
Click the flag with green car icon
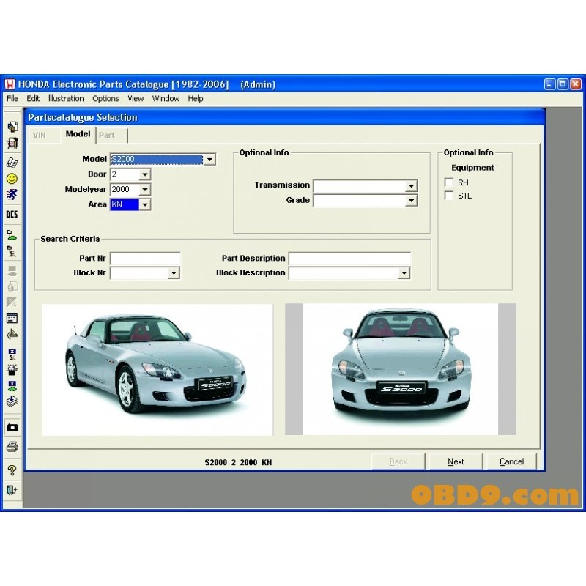pyautogui.click(x=12, y=235)
